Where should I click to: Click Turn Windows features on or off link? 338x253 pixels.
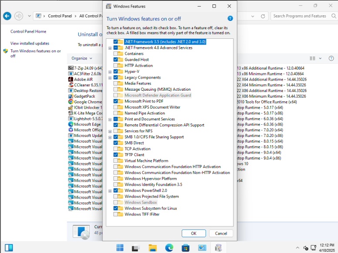36,53
